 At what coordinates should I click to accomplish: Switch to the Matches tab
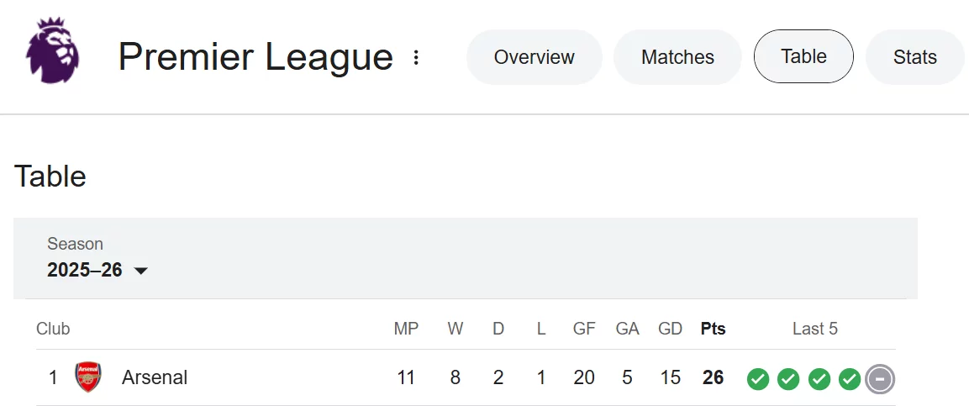677,57
